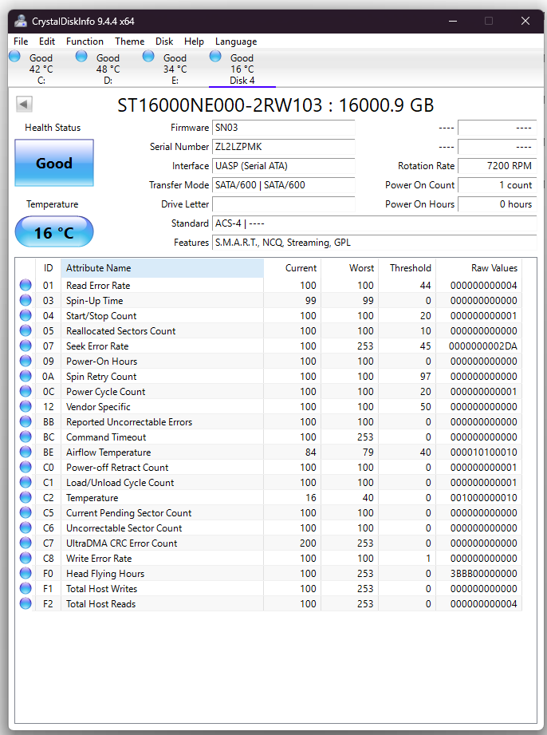Click status icon for Uncorrectable Sector Count
The height and width of the screenshot is (735, 547).
(26, 528)
